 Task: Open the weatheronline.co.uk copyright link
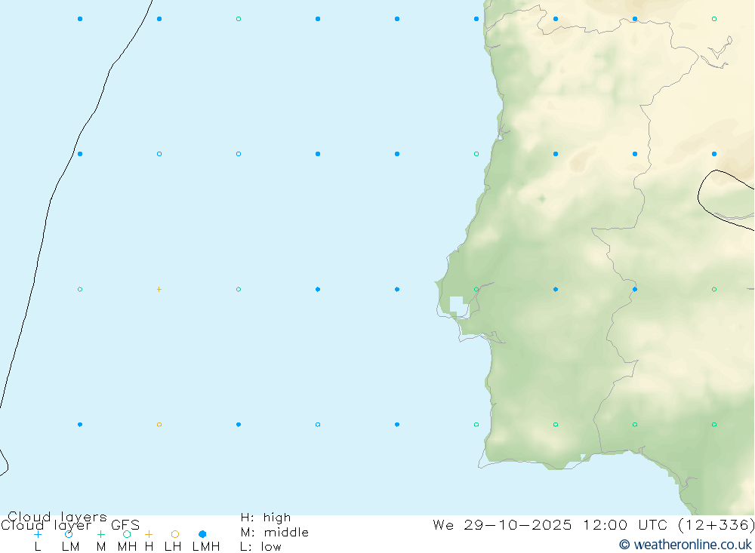pos(686,545)
